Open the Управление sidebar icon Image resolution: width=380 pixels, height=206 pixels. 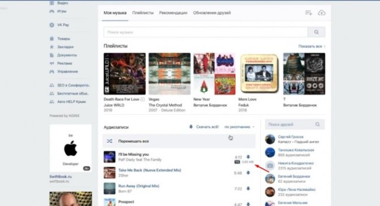pyautogui.click(x=52, y=72)
